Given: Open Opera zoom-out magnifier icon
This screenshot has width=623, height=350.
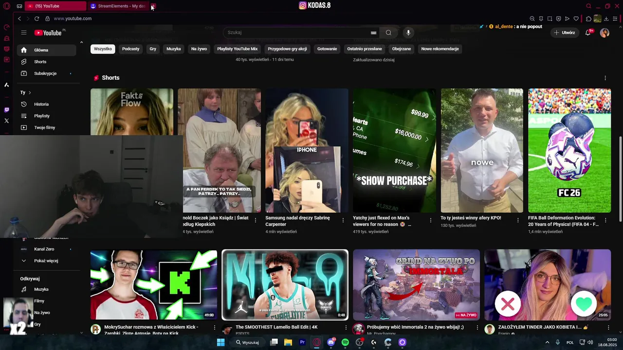Looking at the screenshot, I should click(532, 18).
